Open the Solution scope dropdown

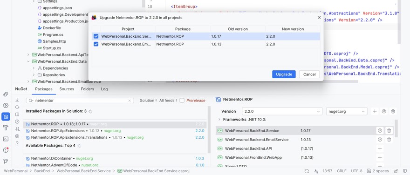coord(148,101)
